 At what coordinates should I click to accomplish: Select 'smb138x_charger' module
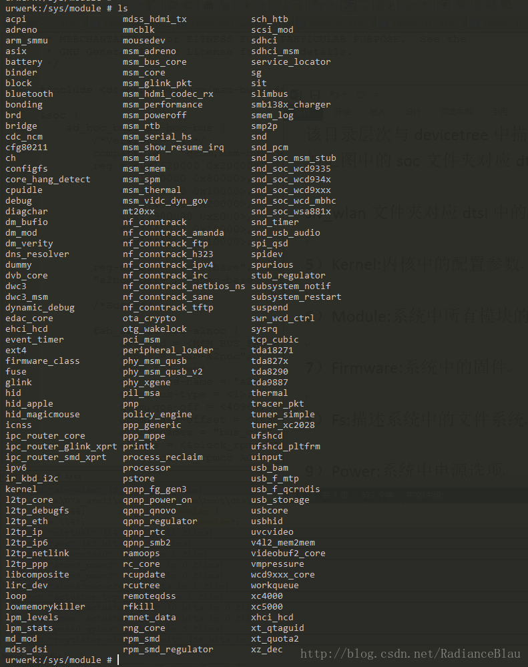(291, 104)
